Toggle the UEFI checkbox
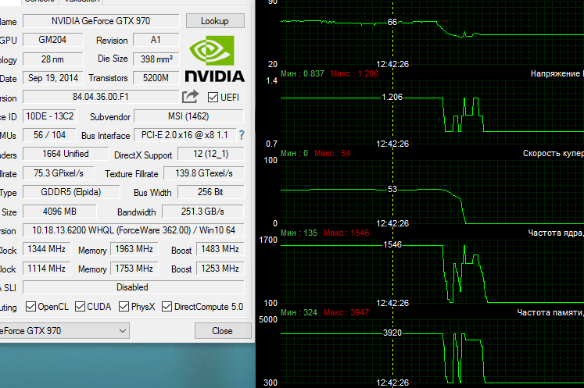This screenshot has height=388, width=584. pos(213,98)
